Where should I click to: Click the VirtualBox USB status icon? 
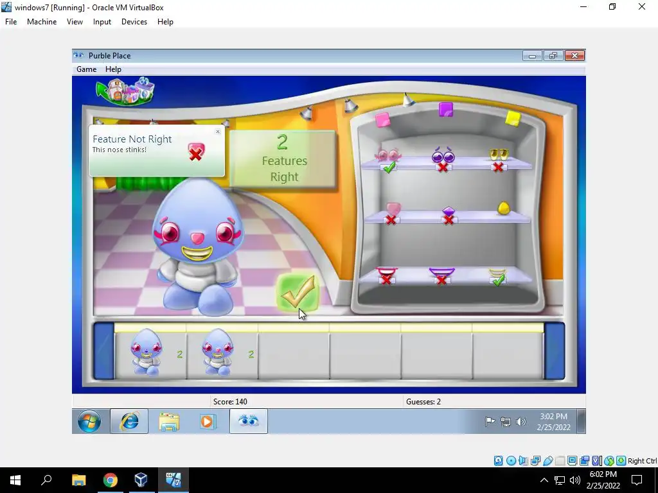point(547,461)
